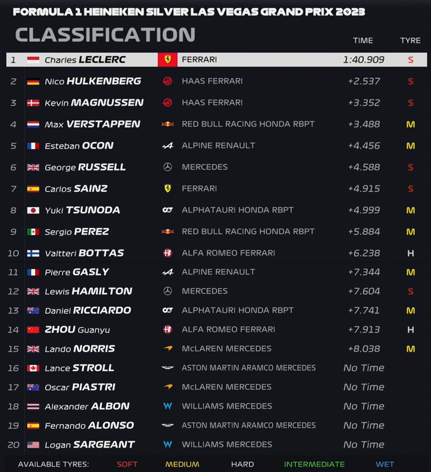Click Williams W logo in Albon's row
431x472 pixels.
pyautogui.click(x=168, y=406)
